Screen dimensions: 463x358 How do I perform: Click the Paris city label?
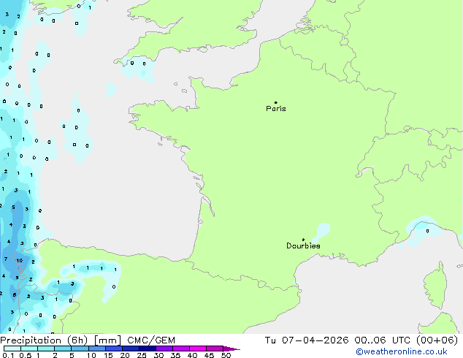click(x=276, y=109)
